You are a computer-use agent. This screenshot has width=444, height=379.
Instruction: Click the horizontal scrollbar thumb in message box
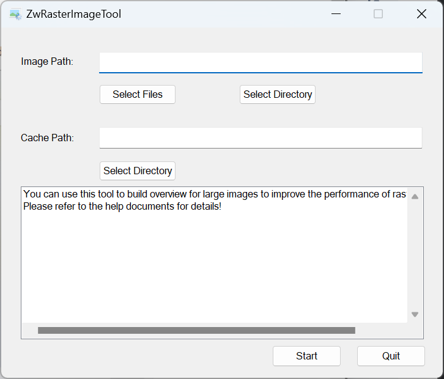[196, 330]
